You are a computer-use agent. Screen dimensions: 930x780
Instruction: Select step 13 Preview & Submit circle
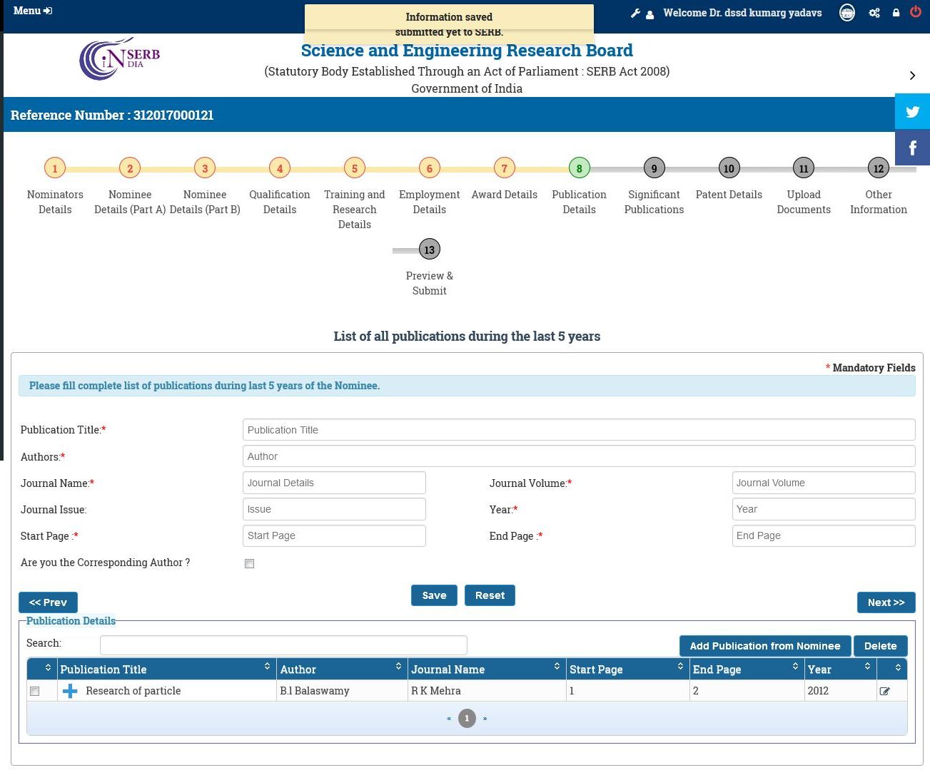click(x=430, y=250)
